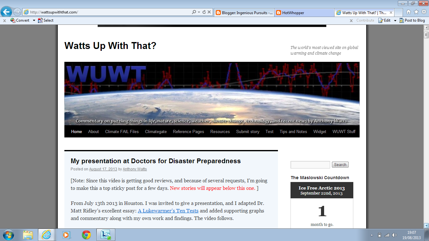Click the search magnifier in address bar
Viewport: 429px width, 241px height.
click(194, 12)
